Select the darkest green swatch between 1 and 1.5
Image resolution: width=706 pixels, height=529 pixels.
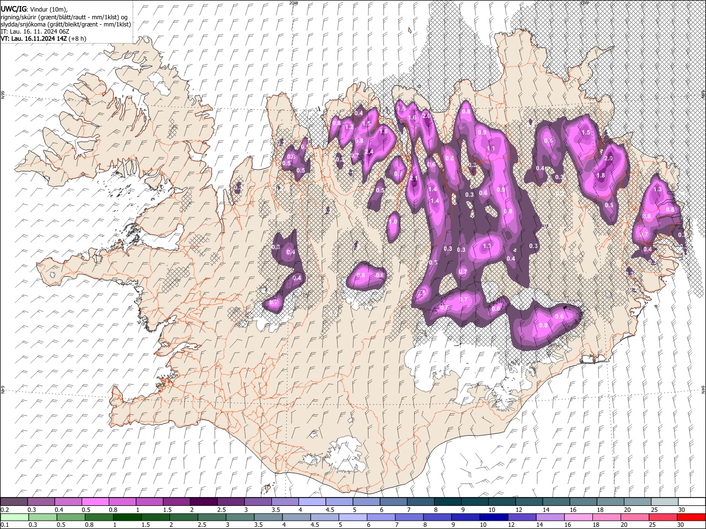click(126, 517)
